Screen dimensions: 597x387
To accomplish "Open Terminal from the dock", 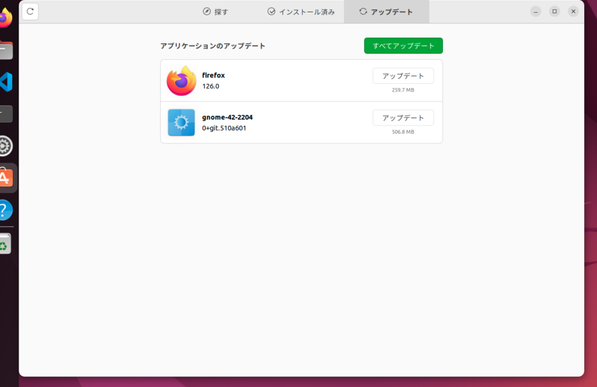I will click(x=6, y=114).
